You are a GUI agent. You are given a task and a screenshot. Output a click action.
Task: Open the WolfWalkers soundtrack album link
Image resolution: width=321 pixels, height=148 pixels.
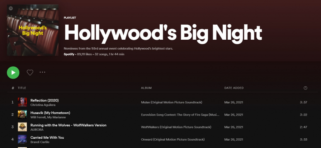point(176,127)
